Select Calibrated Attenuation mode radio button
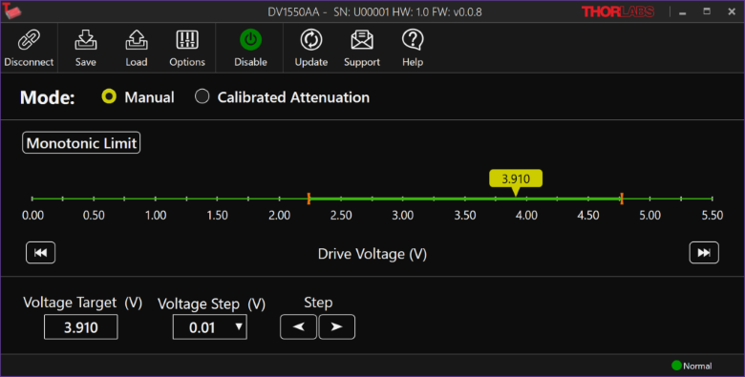The image size is (745, 377). (x=202, y=96)
